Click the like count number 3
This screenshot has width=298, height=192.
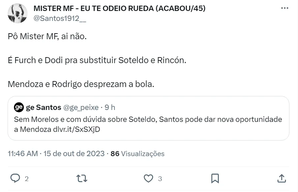160,179
